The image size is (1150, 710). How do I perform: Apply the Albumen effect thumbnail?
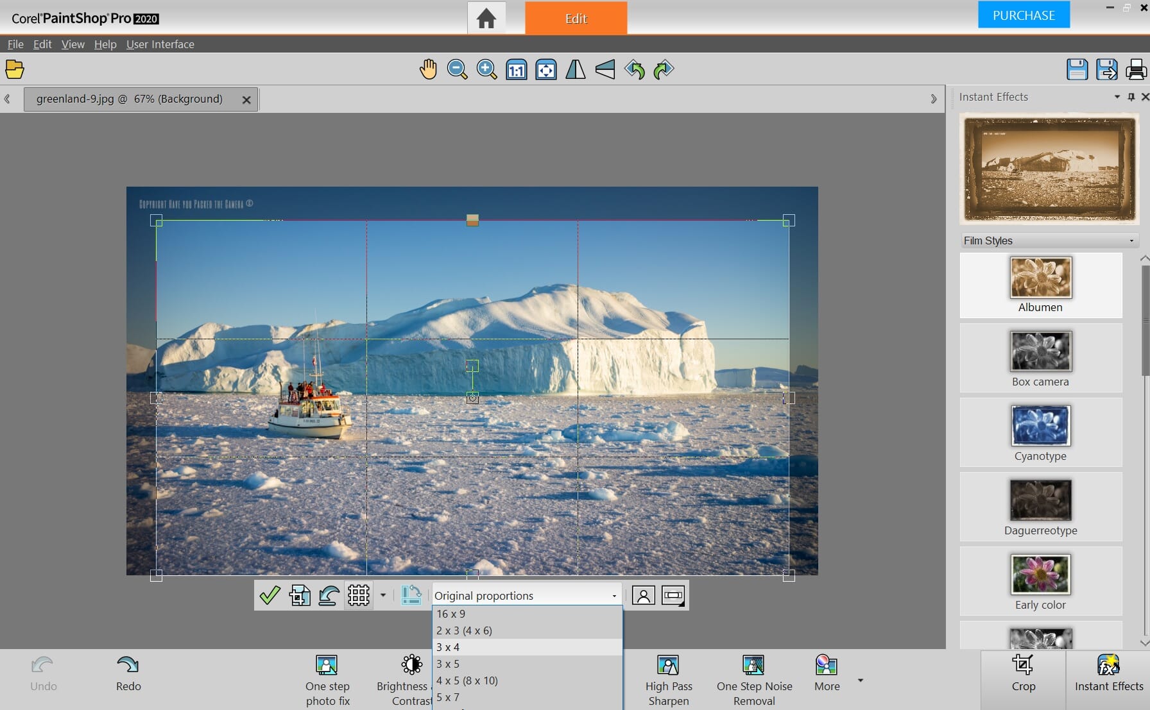[1040, 285]
